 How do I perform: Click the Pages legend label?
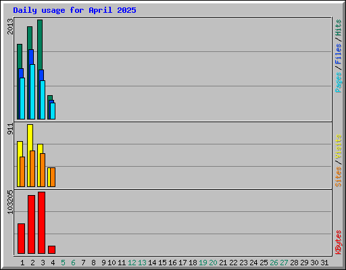click(339, 82)
